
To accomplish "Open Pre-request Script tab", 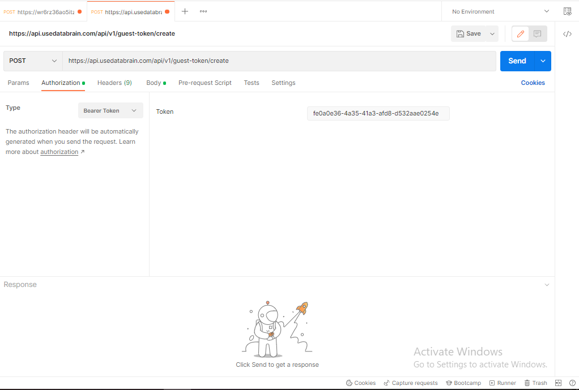I will point(205,83).
